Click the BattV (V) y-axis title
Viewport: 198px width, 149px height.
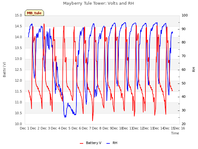[x=4, y=70]
